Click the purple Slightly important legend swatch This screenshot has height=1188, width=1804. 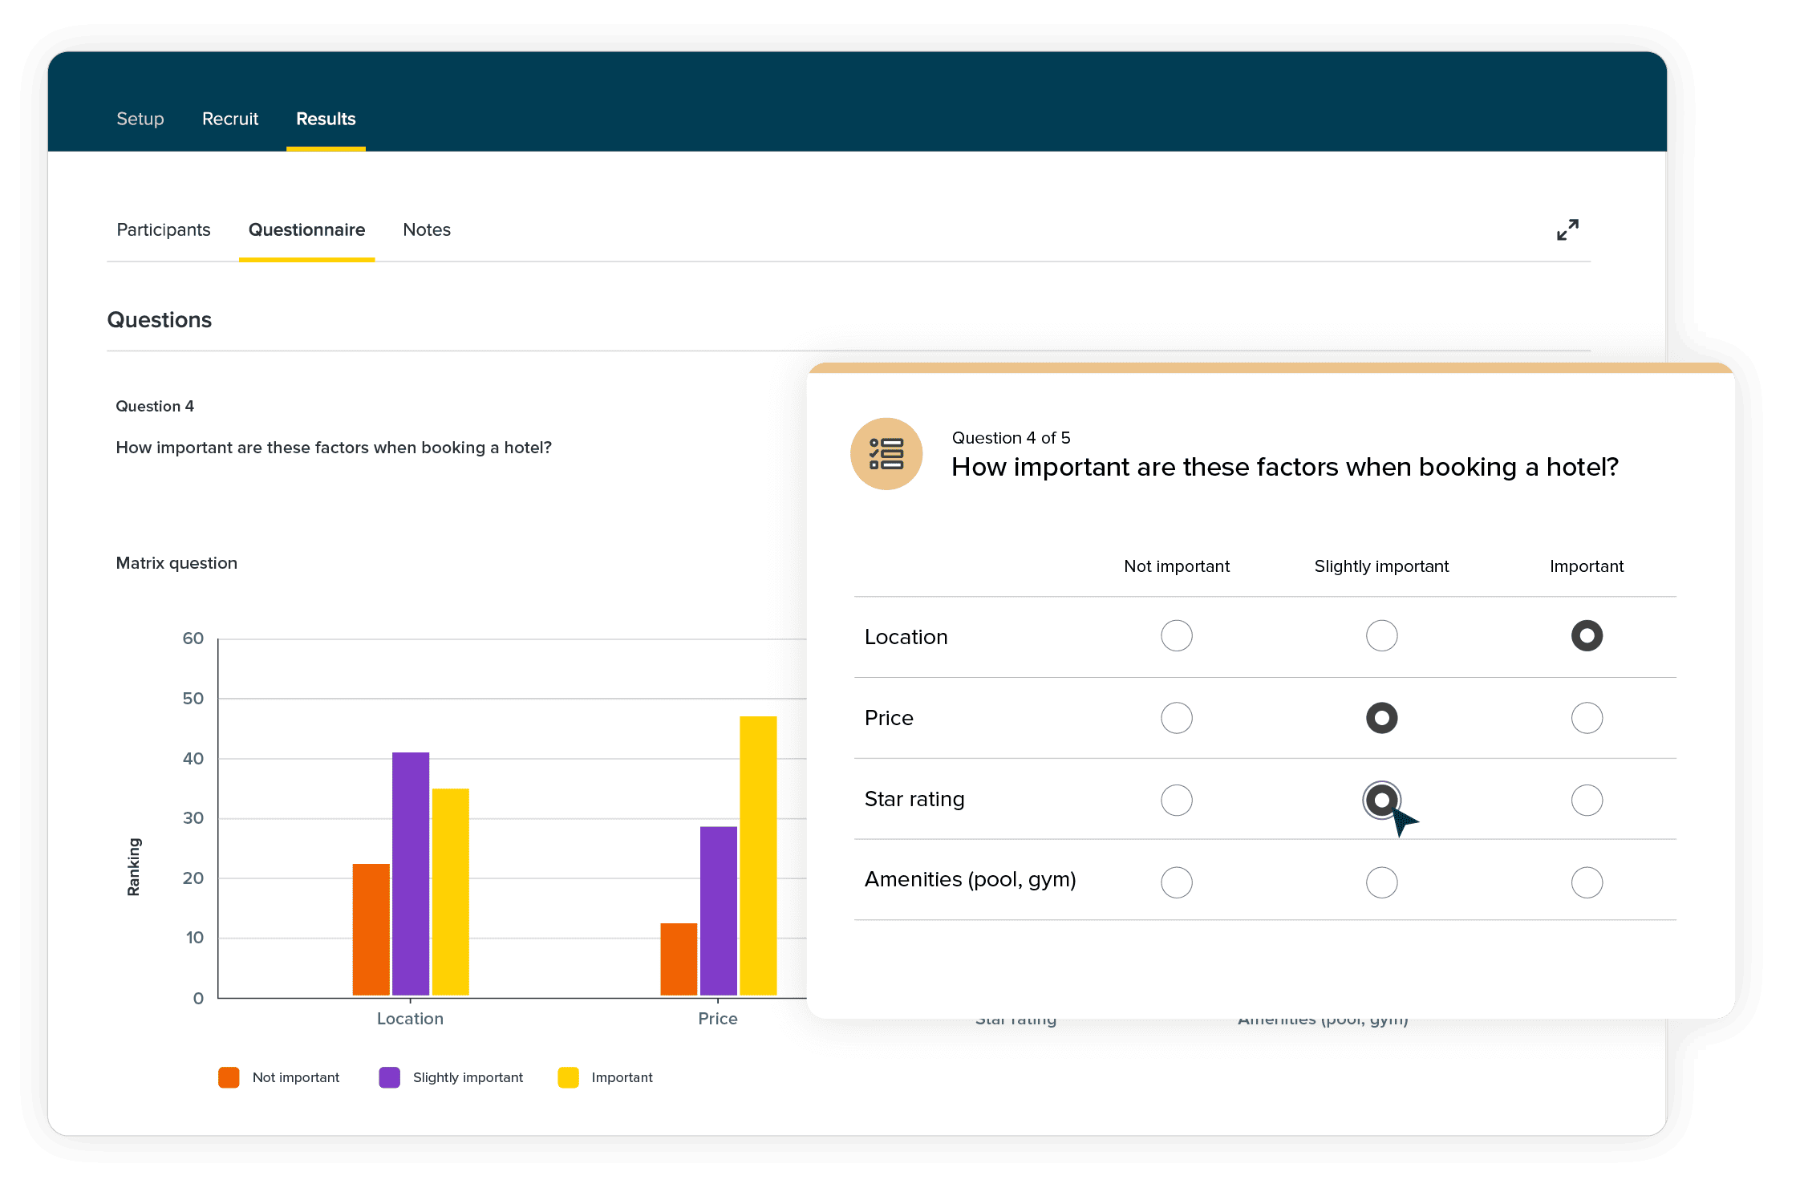click(x=390, y=1077)
